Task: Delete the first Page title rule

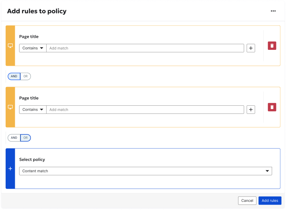Action: (272, 46)
